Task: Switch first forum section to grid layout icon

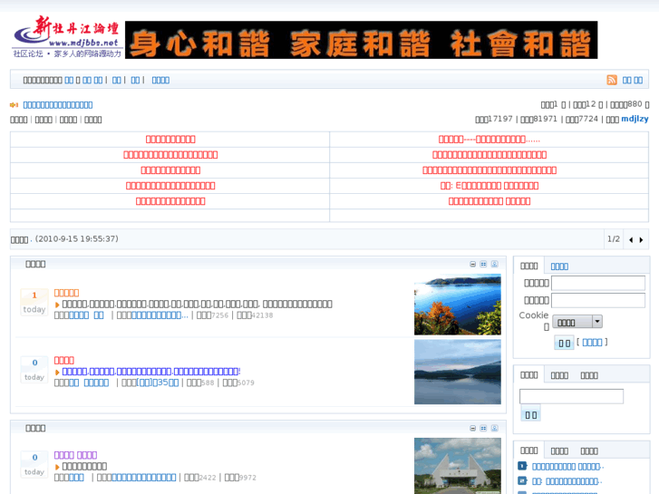Action: [x=483, y=264]
